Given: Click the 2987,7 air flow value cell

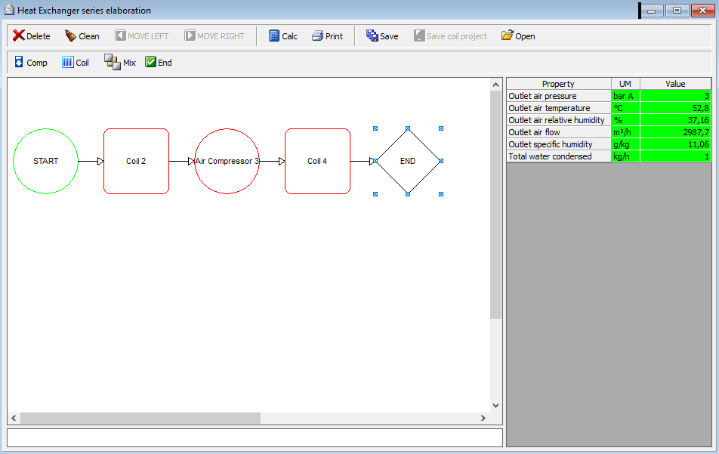Looking at the screenshot, I should tap(675, 132).
